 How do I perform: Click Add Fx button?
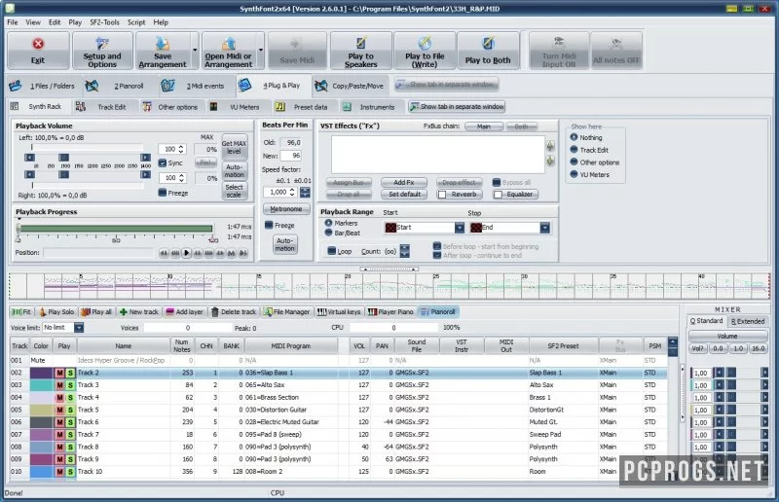(x=404, y=183)
